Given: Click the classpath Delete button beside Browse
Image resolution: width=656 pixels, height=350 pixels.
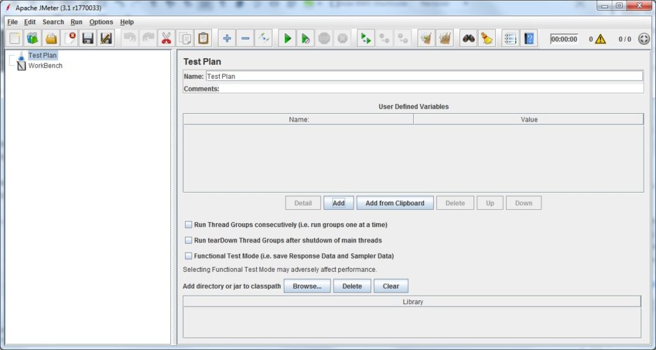Looking at the screenshot, I should 352,286.
